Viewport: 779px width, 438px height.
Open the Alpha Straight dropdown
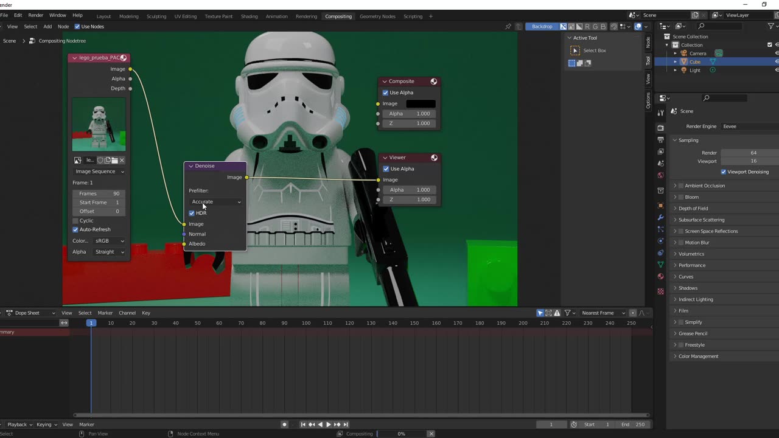click(110, 252)
